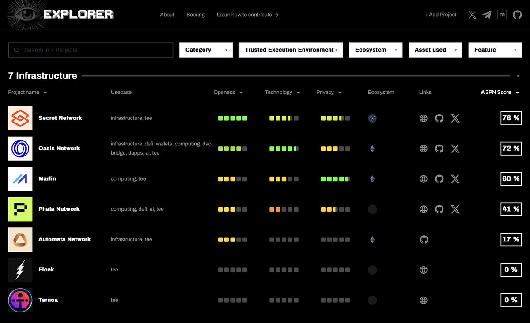Click Ternoa logo thumbnail

pos(20,301)
